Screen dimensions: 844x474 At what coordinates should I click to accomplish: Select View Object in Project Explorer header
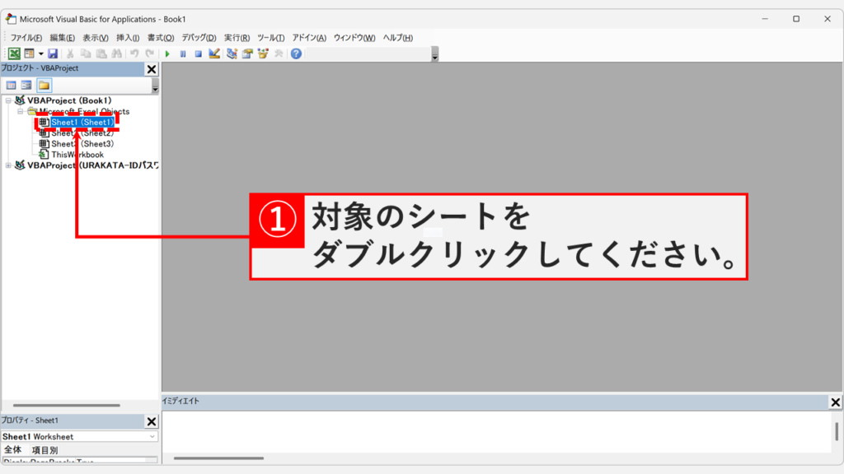point(26,83)
